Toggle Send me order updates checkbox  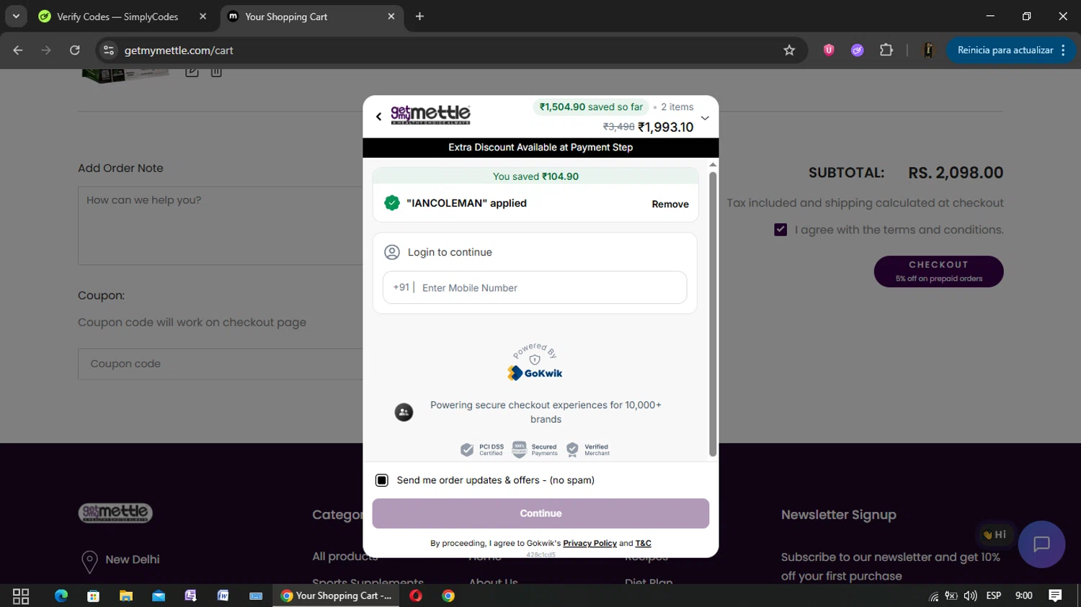click(382, 480)
